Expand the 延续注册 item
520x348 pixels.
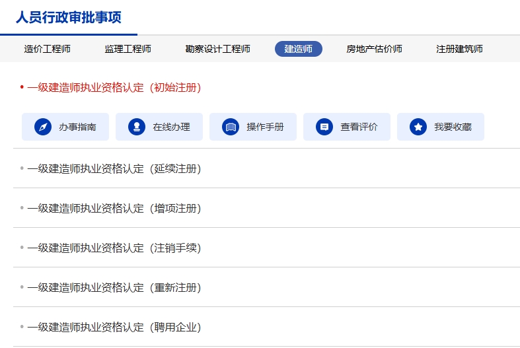tap(114, 168)
